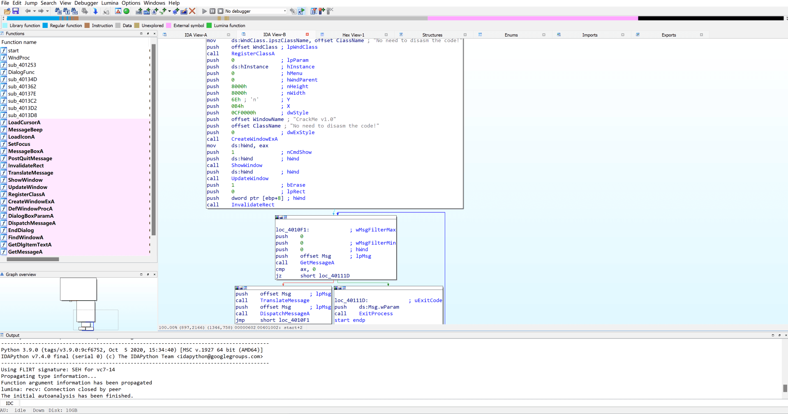Viewport: 788px width, 414px height.
Task: Click the search next text binoculars icon
Action: (66, 11)
